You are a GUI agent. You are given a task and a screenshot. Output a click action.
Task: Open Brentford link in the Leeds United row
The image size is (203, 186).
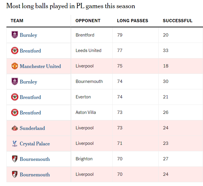(30, 51)
